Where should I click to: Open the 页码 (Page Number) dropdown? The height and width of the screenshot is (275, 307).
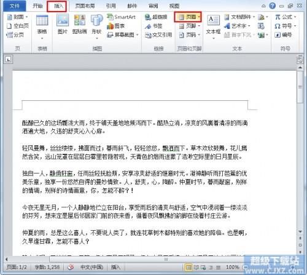coord(190,35)
